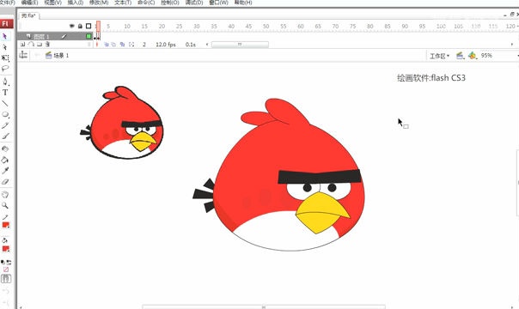Select the Eyedropper tool
This screenshot has width=519, height=309.
pos(5,171)
